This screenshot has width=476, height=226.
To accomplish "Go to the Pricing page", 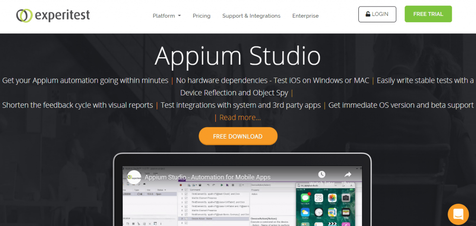I will pos(202,16).
